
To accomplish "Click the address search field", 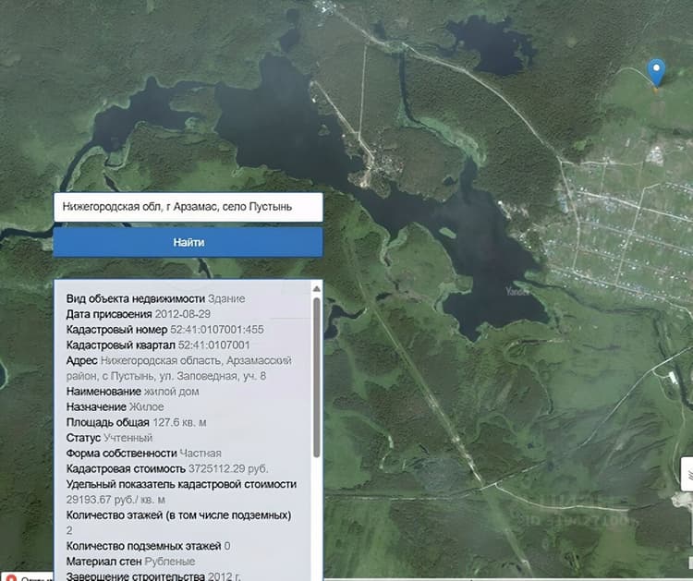I will 188,207.
